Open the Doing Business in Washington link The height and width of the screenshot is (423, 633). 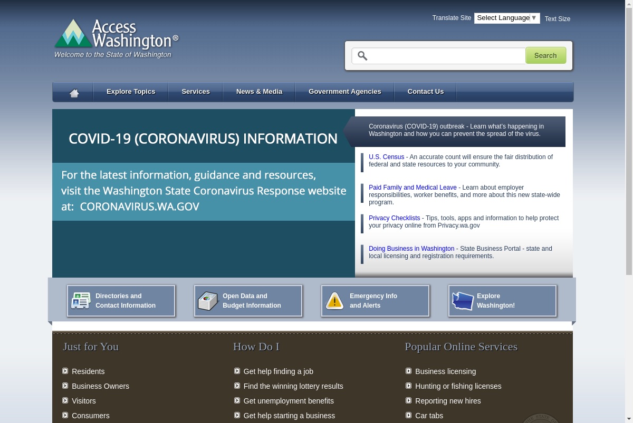(x=411, y=249)
